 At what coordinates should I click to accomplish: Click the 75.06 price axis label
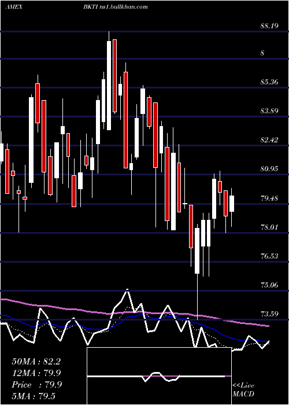coord(269,285)
